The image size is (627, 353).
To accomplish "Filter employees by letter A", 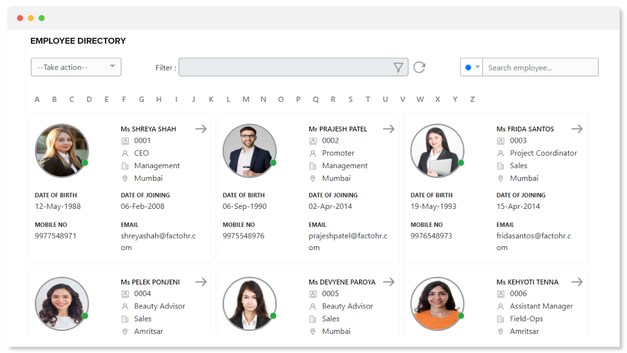I will pyautogui.click(x=37, y=100).
